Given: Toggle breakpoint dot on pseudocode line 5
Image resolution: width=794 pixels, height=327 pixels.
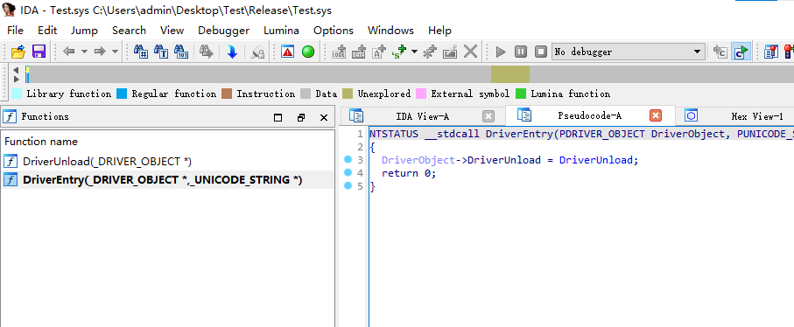Looking at the screenshot, I should click(348, 185).
